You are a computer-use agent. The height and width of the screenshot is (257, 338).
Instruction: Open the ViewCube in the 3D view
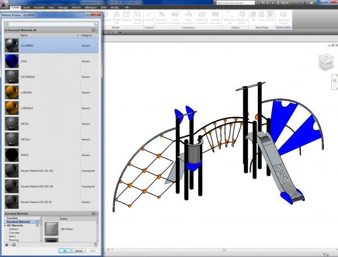pos(326,63)
